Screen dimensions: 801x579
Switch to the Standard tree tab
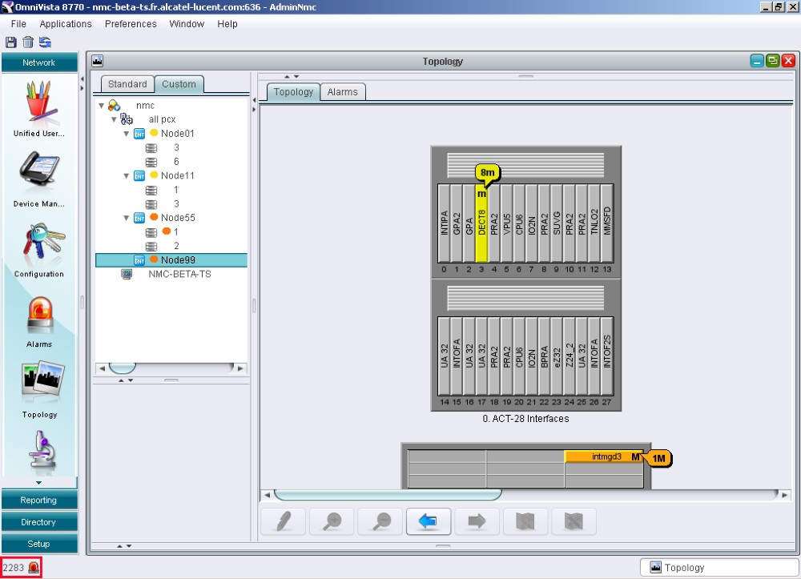tap(127, 84)
